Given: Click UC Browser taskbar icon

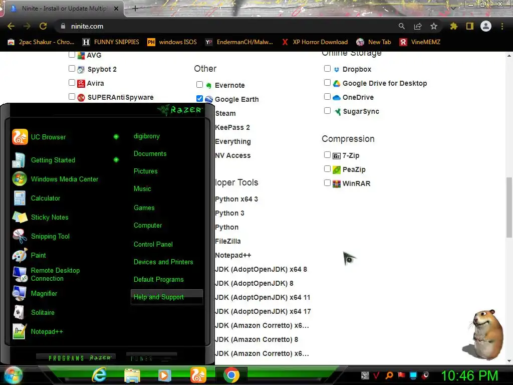Looking at the screenshot, I should (x=198, y=375).
